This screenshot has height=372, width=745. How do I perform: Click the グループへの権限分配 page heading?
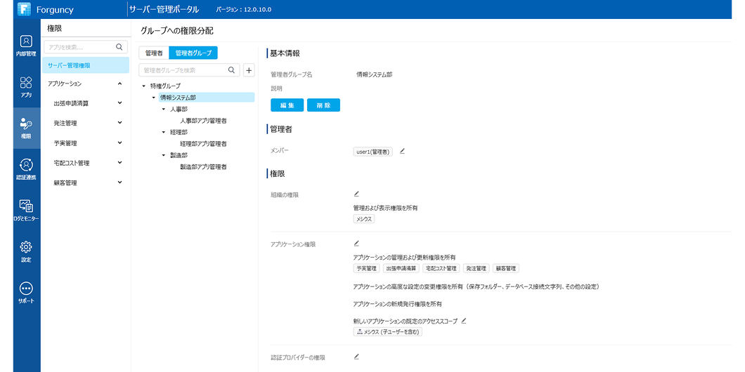(x=177, y=31)
